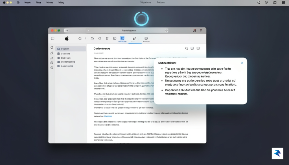
Task: Close the popup with the blue X
Action: click(x=242, y=63)
